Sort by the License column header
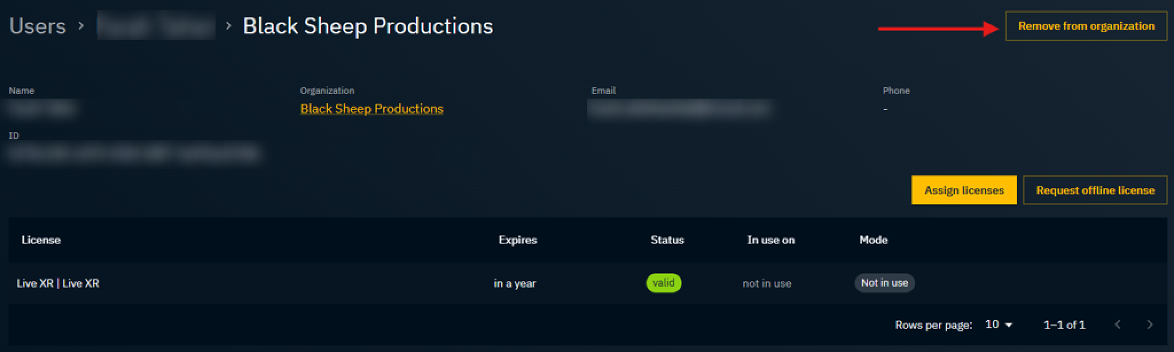The height and width of the screenshot is (352, 1174). [41, 240]
